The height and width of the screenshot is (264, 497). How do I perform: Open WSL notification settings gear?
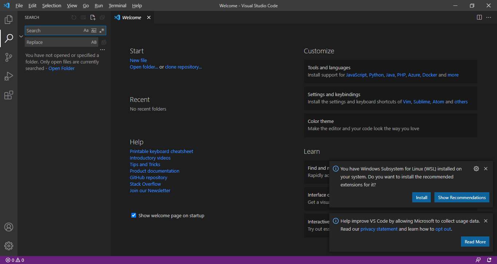coord(476,169)
